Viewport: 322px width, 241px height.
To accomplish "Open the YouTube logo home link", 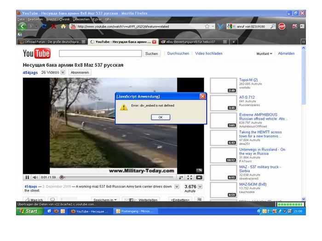I will tap(36, 54).
